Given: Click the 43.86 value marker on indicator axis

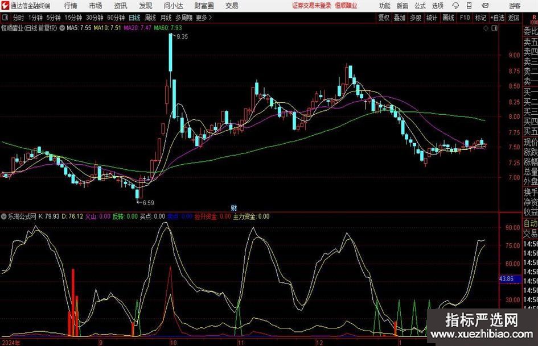Looking at the screenshot, I should click(x=507, y=279).
